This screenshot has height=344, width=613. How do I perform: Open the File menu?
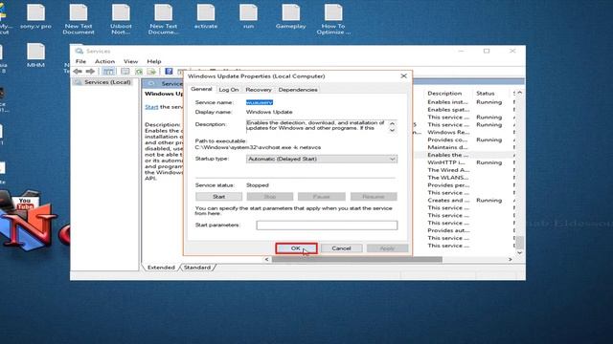80,61
